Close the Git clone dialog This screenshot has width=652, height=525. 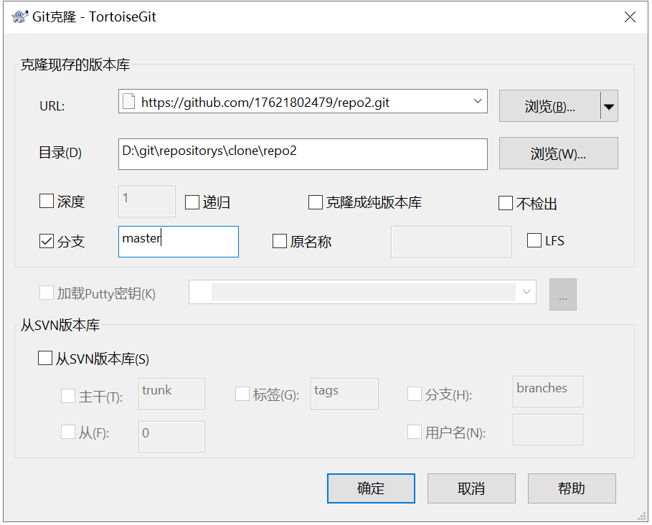click(630, 17)
